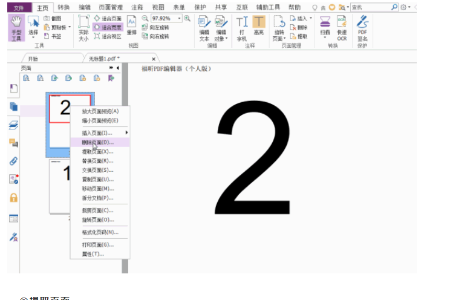Viewport: 473px width, 300px height.
Task: Click the File (文件) button
Action: coord(19,7)
